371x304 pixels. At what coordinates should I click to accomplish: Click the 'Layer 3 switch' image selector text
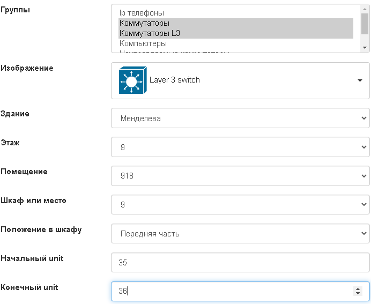click(175, 80)
